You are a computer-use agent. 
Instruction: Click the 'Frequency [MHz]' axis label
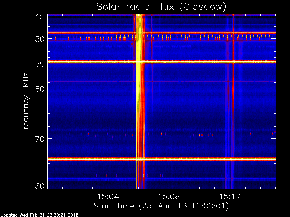pos(26,101)
